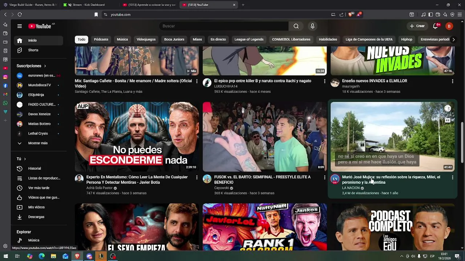The width and height of the screenshot is (465, 261).
Task: Select the Videojuegos category chip
Action: pos(146,40)
